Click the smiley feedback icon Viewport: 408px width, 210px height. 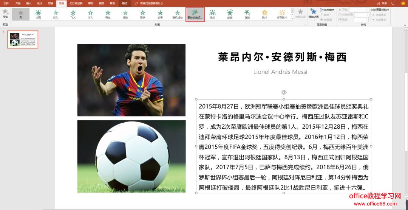coord(403,3)
